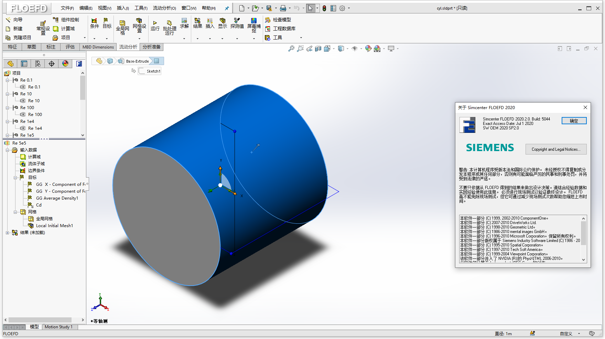Collapse the Re 100 project node

pos(7,108)
